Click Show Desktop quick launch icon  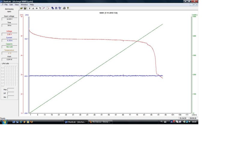point(14,122)
